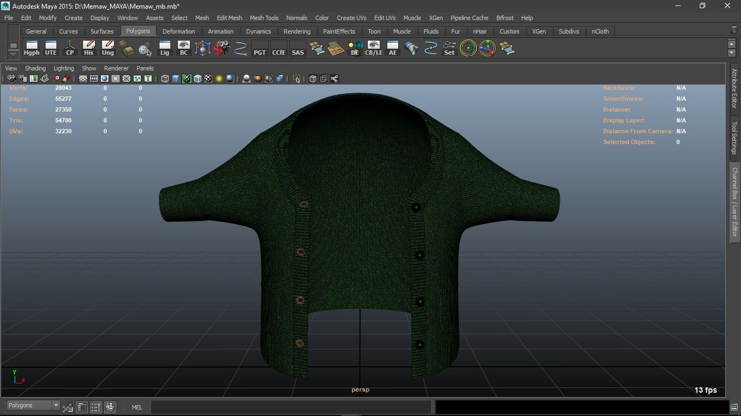The width and height of the screenshot is (741, 416).
Task: Open the CB/LE shelf icon
Action: point(373,48)
